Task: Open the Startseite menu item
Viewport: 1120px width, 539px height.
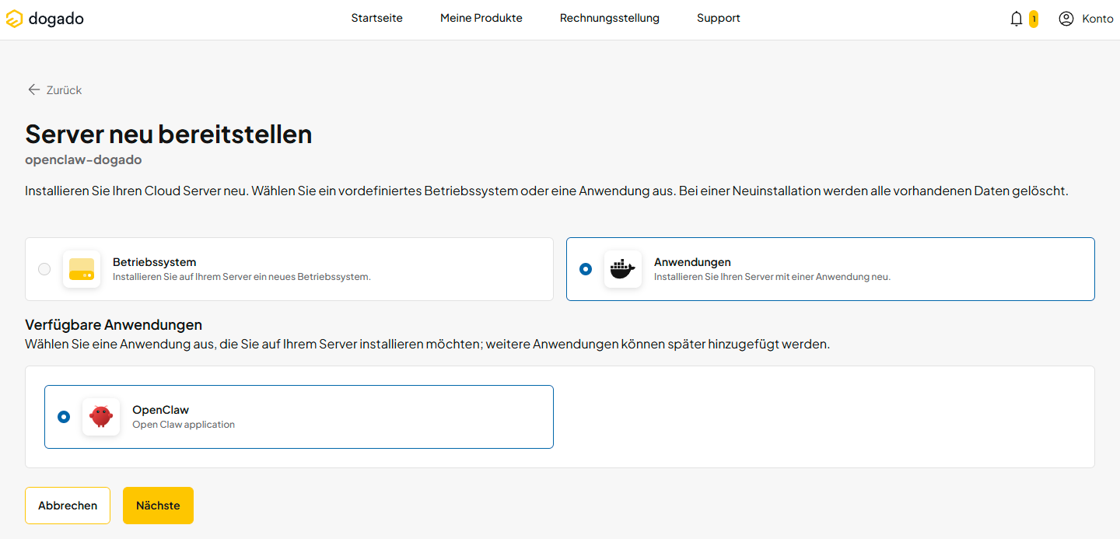Action: point(377,18)
